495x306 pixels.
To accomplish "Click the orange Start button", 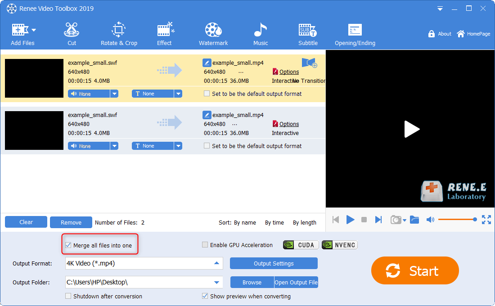I will click(414, 271).
